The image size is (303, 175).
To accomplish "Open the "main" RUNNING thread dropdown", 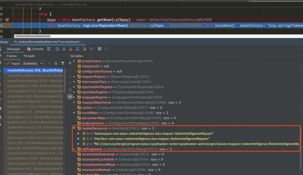I will click(24, 64).
